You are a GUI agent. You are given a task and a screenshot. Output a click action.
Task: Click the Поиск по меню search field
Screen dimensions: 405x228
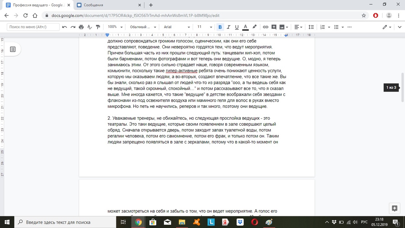tap(33, 27)
